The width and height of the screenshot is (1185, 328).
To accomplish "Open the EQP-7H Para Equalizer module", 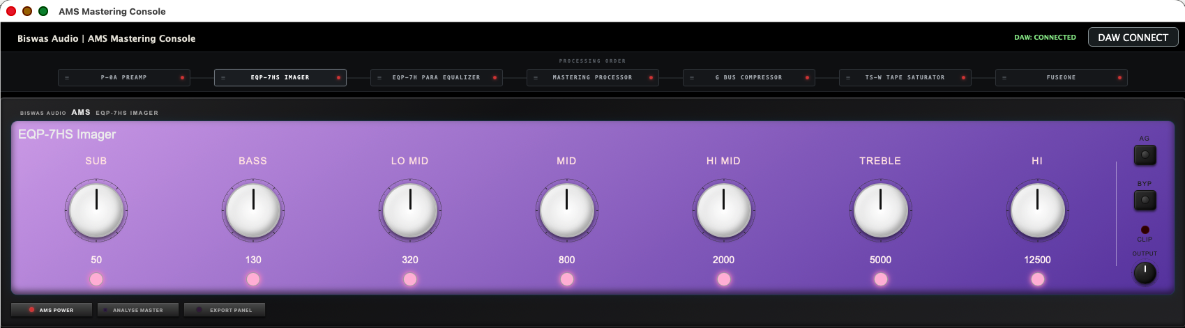I will 437,77.
